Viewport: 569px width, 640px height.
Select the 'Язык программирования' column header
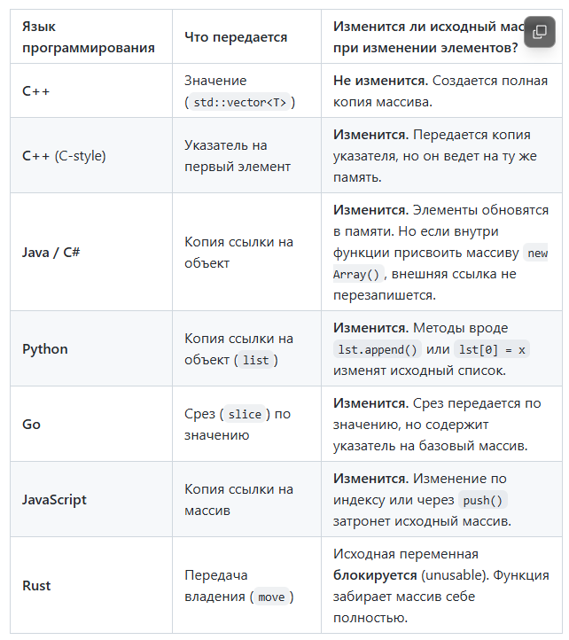pos(88,37)
